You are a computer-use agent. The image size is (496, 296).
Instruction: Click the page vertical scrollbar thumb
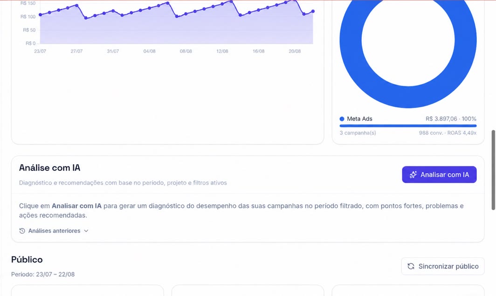coord(493,170)
